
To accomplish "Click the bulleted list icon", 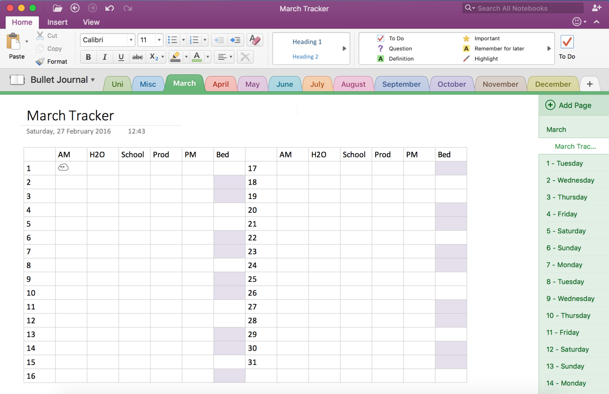I will 173,40.
